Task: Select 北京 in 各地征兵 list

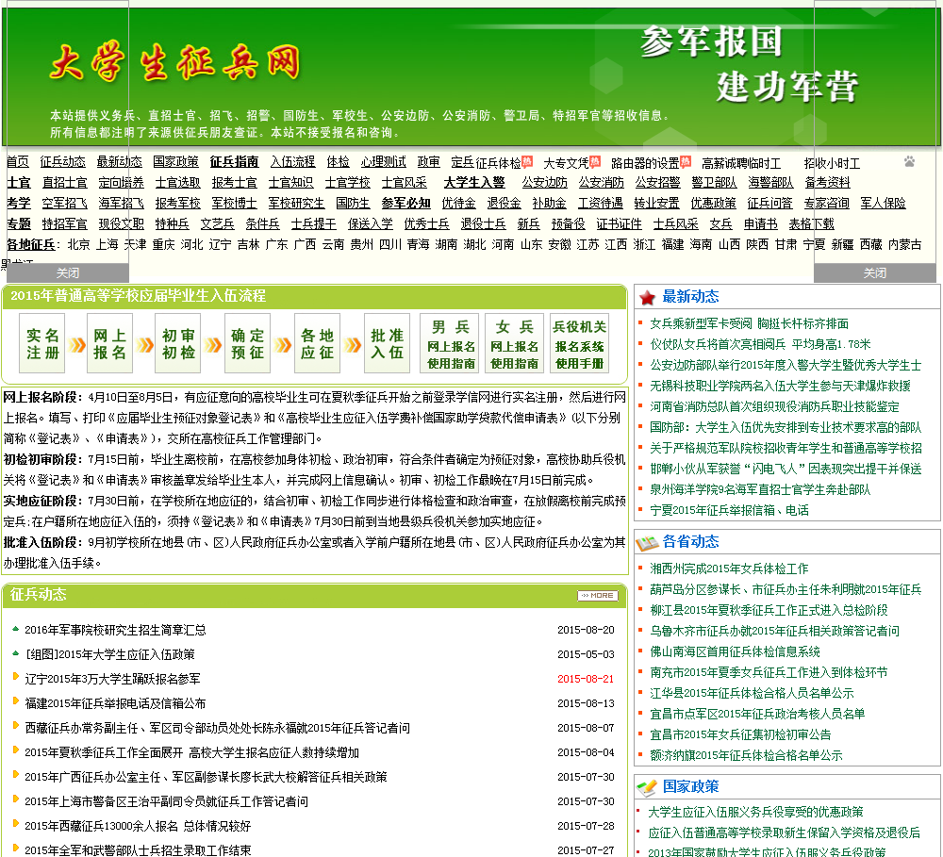Action: coord(79,244)
